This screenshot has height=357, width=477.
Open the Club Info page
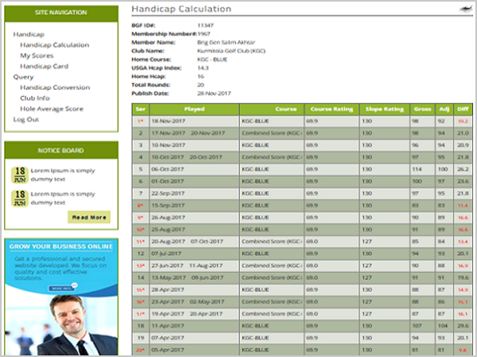coord(35,98)
